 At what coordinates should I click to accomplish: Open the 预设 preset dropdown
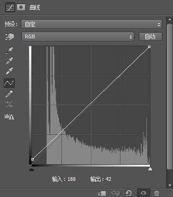[91, 24]
